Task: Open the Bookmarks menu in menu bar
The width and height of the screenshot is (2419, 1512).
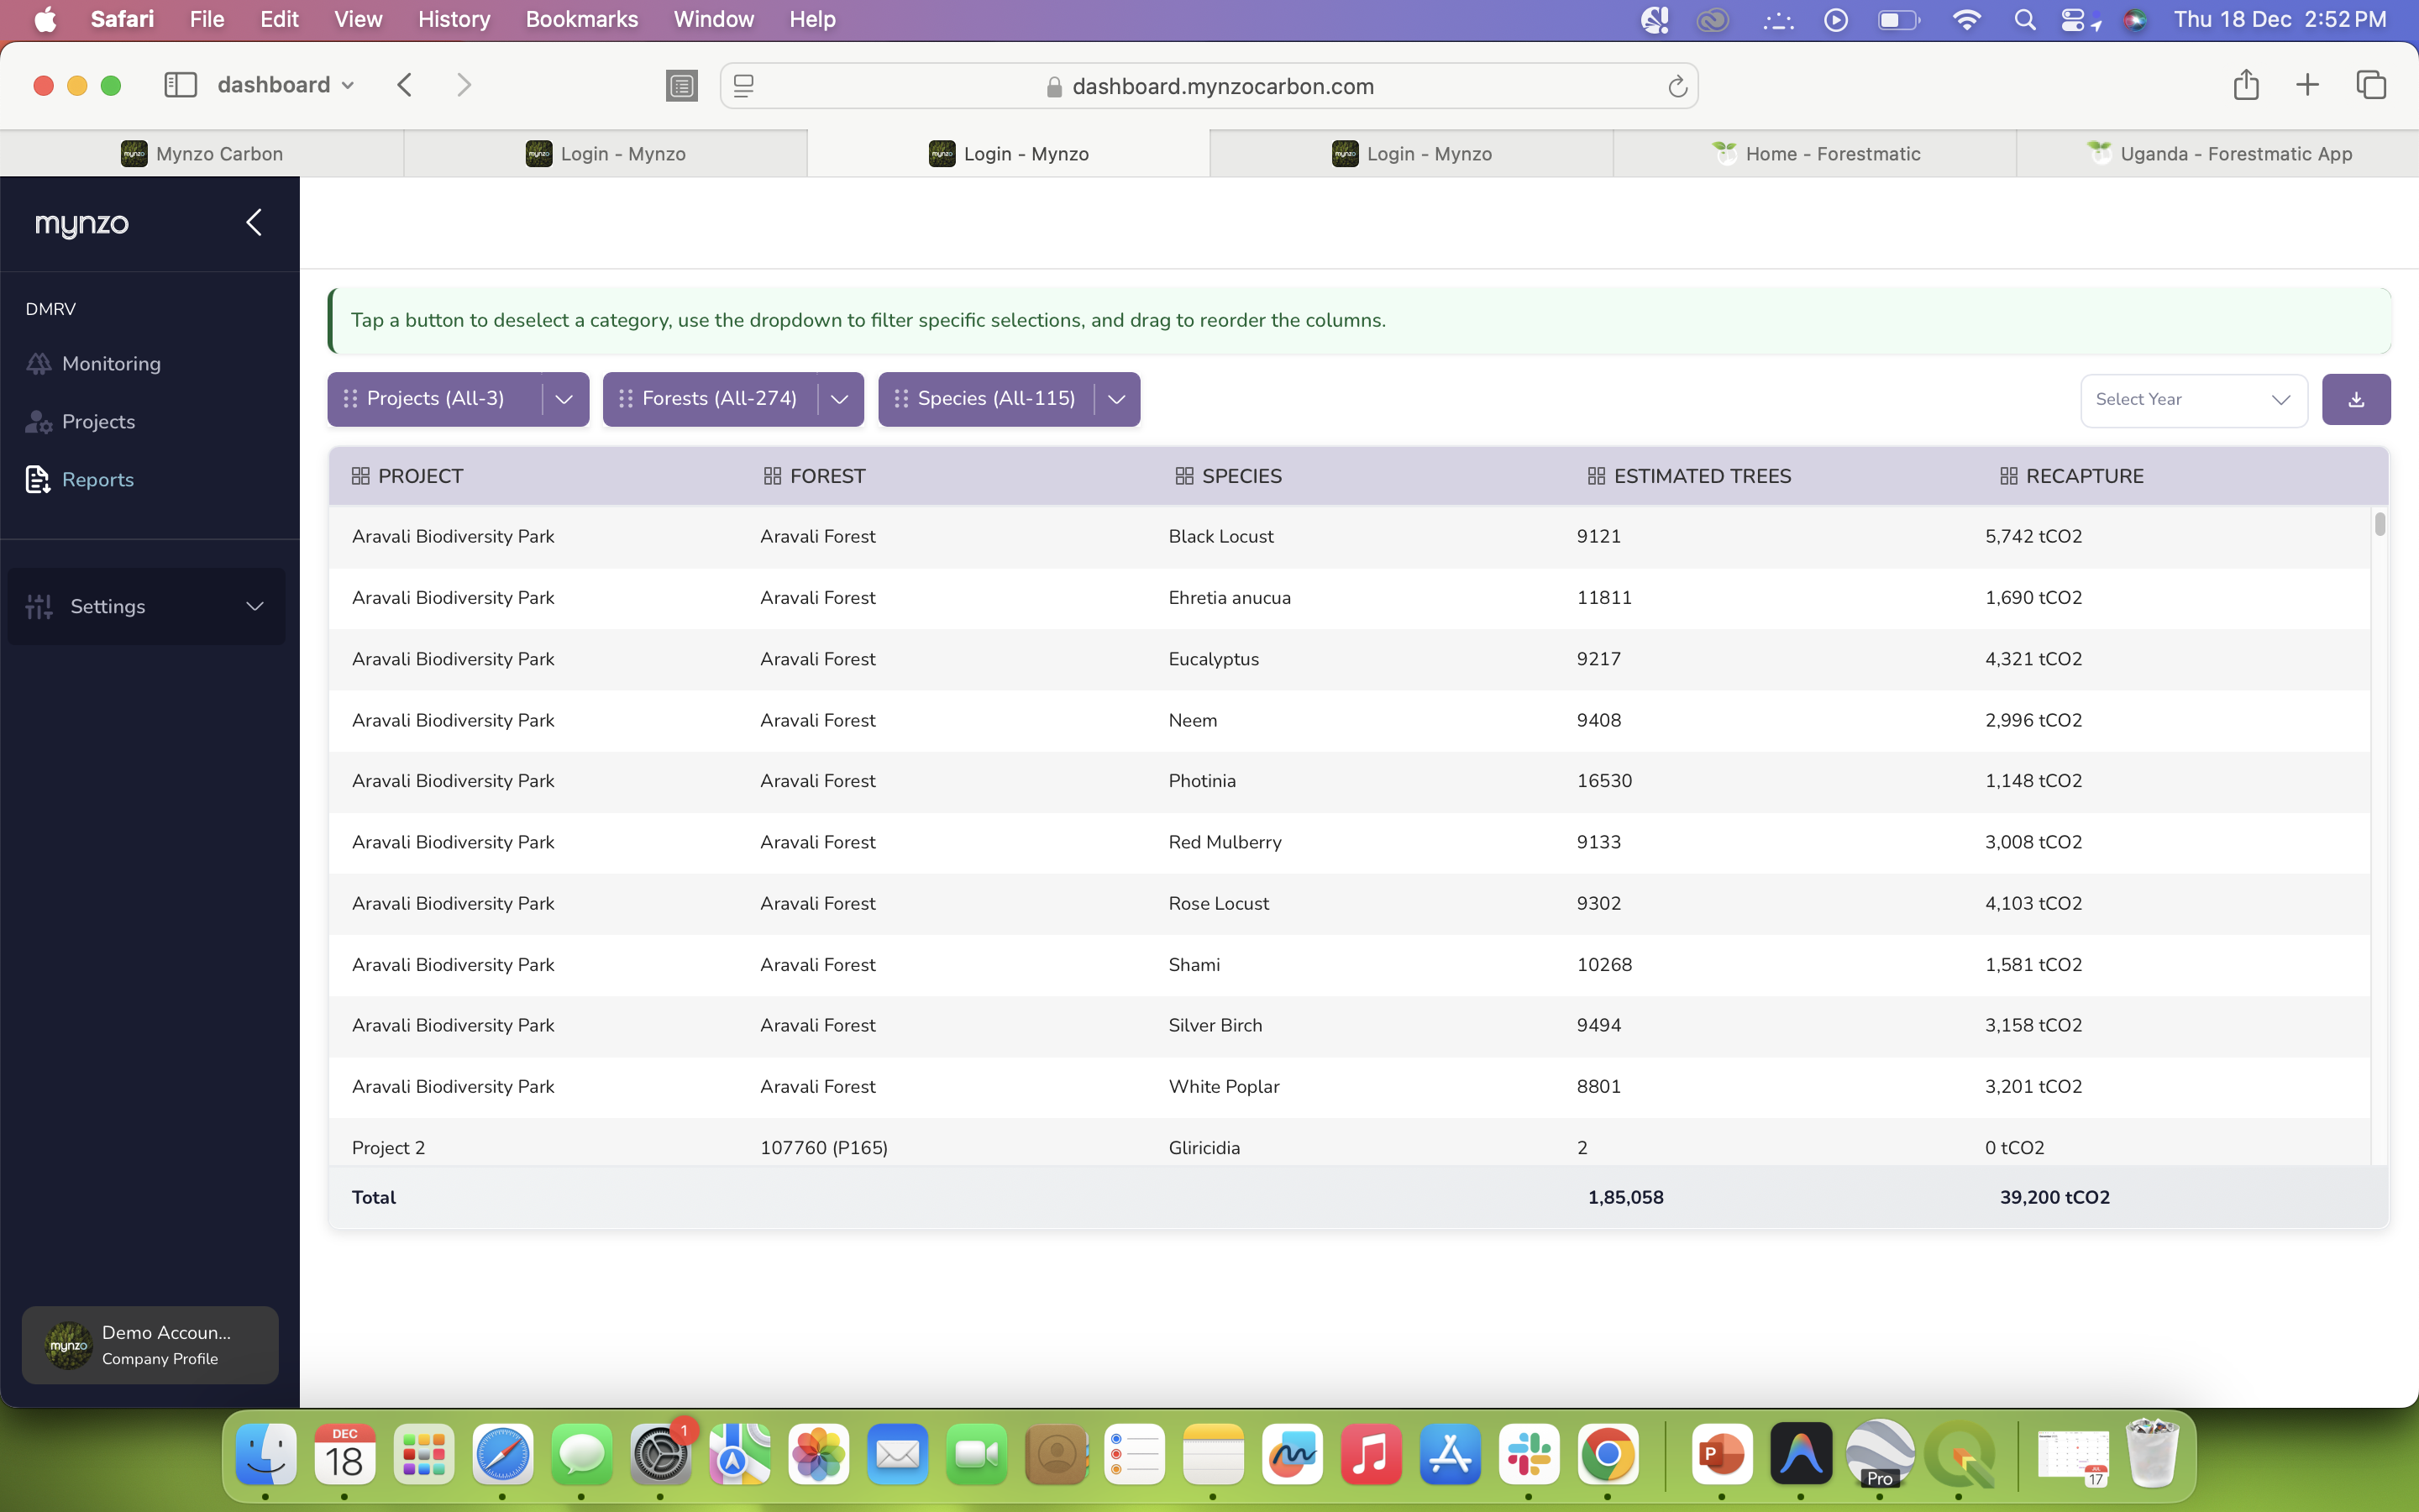Action: (x=580, y=19)
